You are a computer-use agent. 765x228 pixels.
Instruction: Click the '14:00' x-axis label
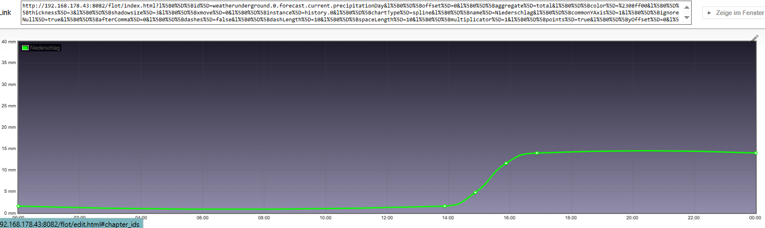[448, 218]
